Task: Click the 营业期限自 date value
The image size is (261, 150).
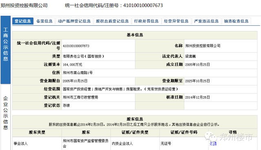Action: [x=75, y=81]
